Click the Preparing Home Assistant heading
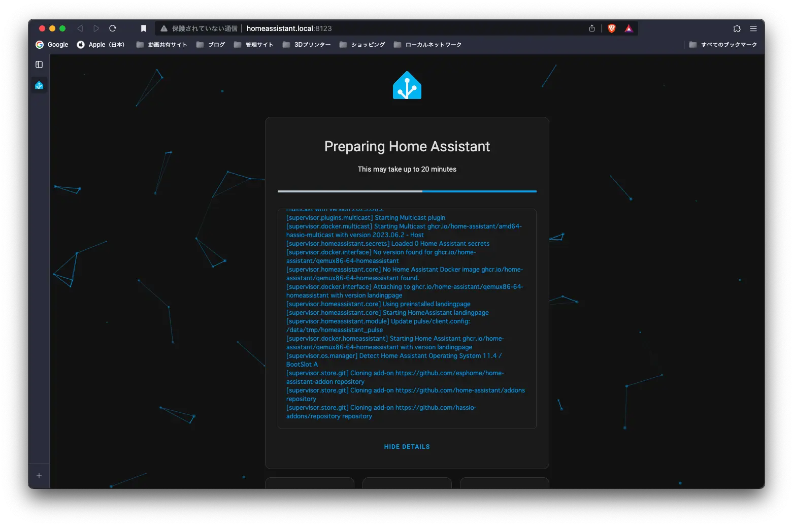793x526 pixels. pyautogui.click(x=407, y=147)
